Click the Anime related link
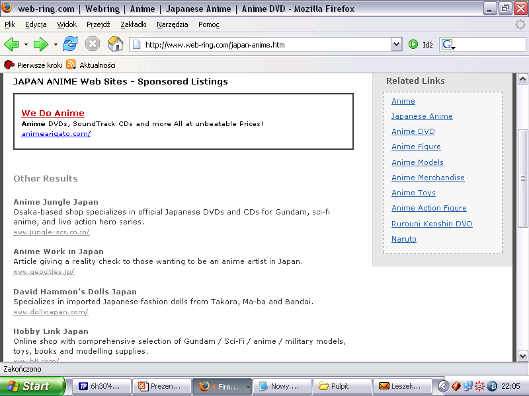The width and height of the screenshot is (529, 396). (403, 101)
